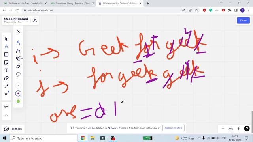Select the eraser tool
Viewport: 253px width, 142px height.
(18, 66)
